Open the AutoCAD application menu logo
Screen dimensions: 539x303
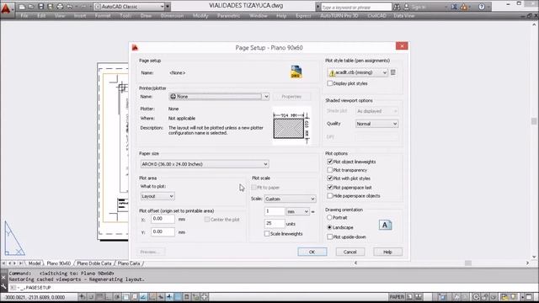pos(6,8)
